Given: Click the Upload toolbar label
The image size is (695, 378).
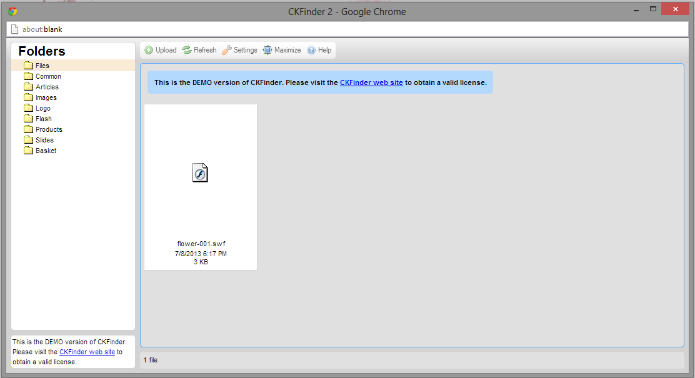Looking at the screenshot, I should 166,50.
